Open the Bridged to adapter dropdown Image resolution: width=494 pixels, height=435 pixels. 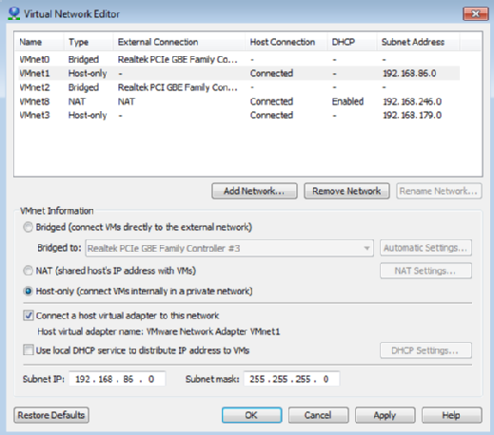click(229, 248)
